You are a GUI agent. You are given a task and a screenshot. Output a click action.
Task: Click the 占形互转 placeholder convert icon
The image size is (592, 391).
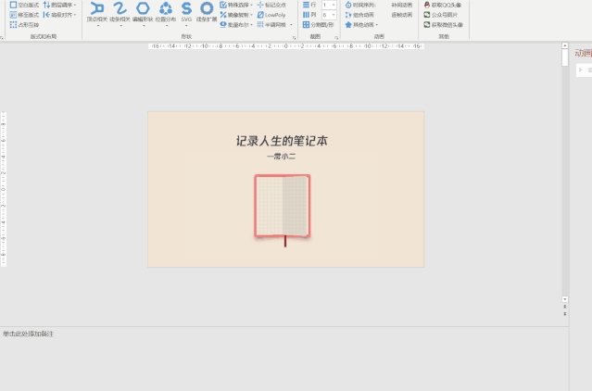click(13, 24)
